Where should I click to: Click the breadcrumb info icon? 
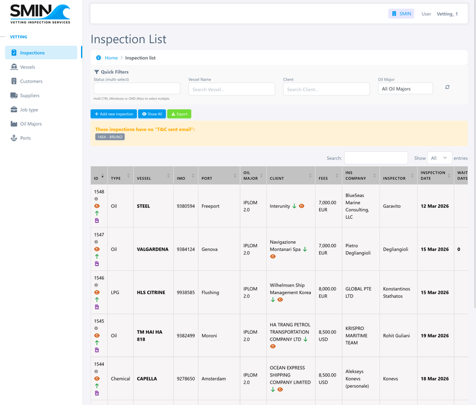tap(98, 58)
